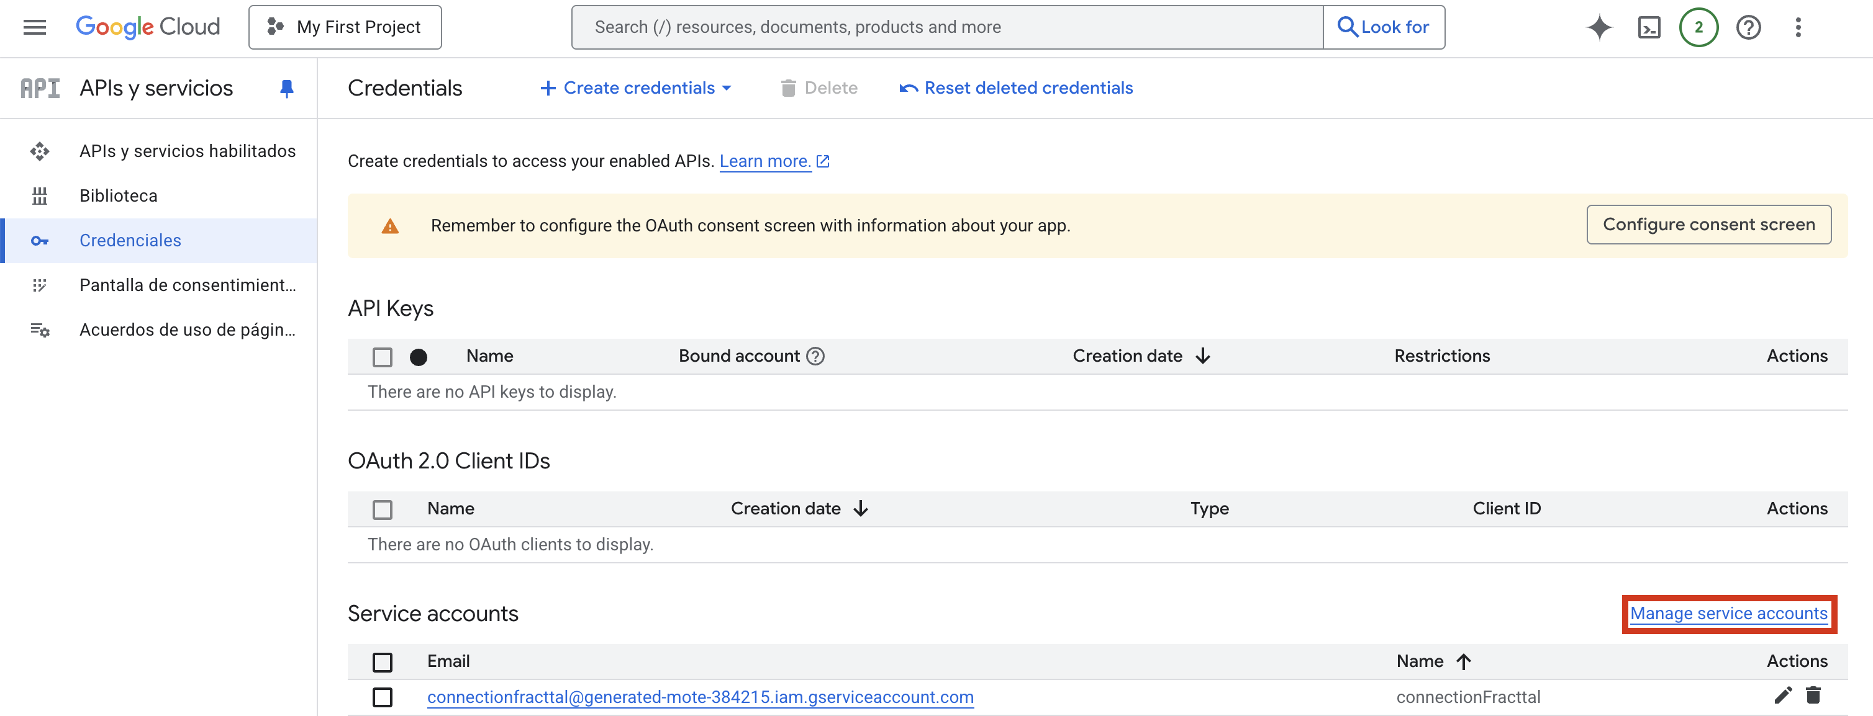
Task: Check the API Keys select-all checkbox
Action: 382,357
